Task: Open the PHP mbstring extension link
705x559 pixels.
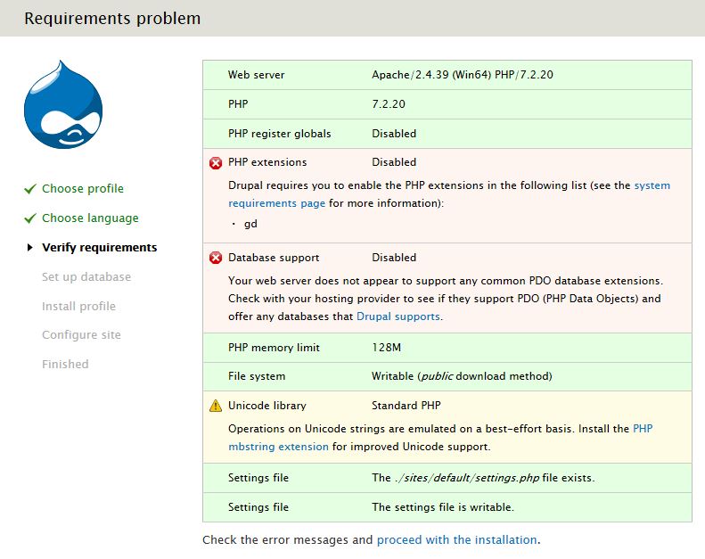Action: tap(278, 447)
